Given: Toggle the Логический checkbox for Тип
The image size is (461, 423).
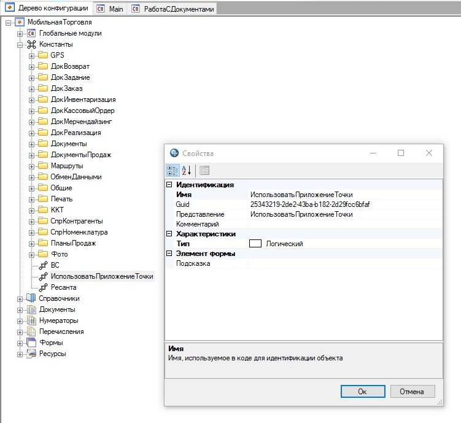Looking at the screenshot, I should click(x=255, y=244).
